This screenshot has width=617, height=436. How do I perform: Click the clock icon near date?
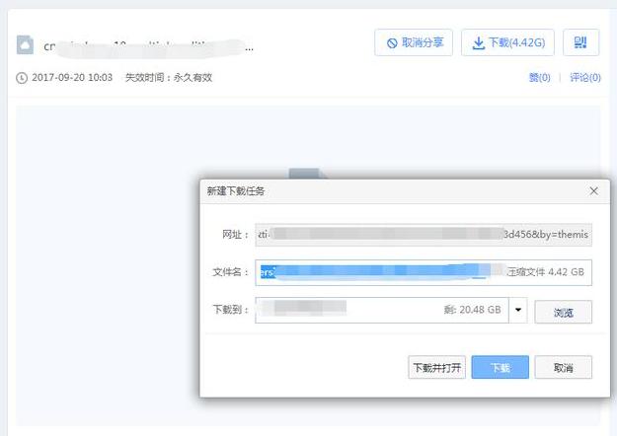pyautogui.click(x=22, y=78)
